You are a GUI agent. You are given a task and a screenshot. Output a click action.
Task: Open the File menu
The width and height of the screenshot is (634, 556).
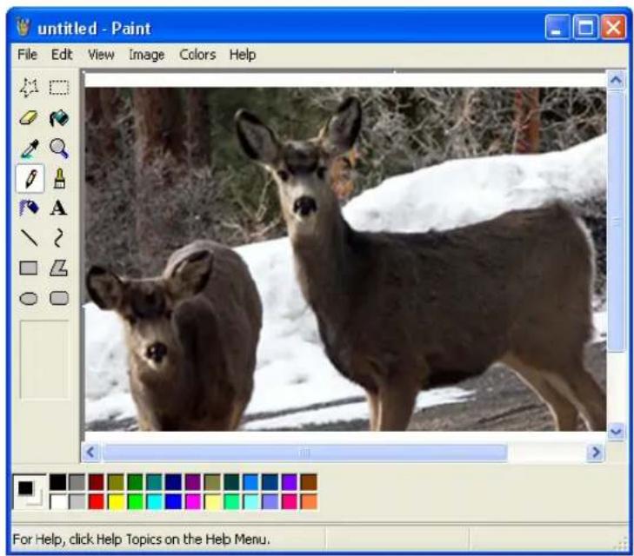(x=28, y=55)
